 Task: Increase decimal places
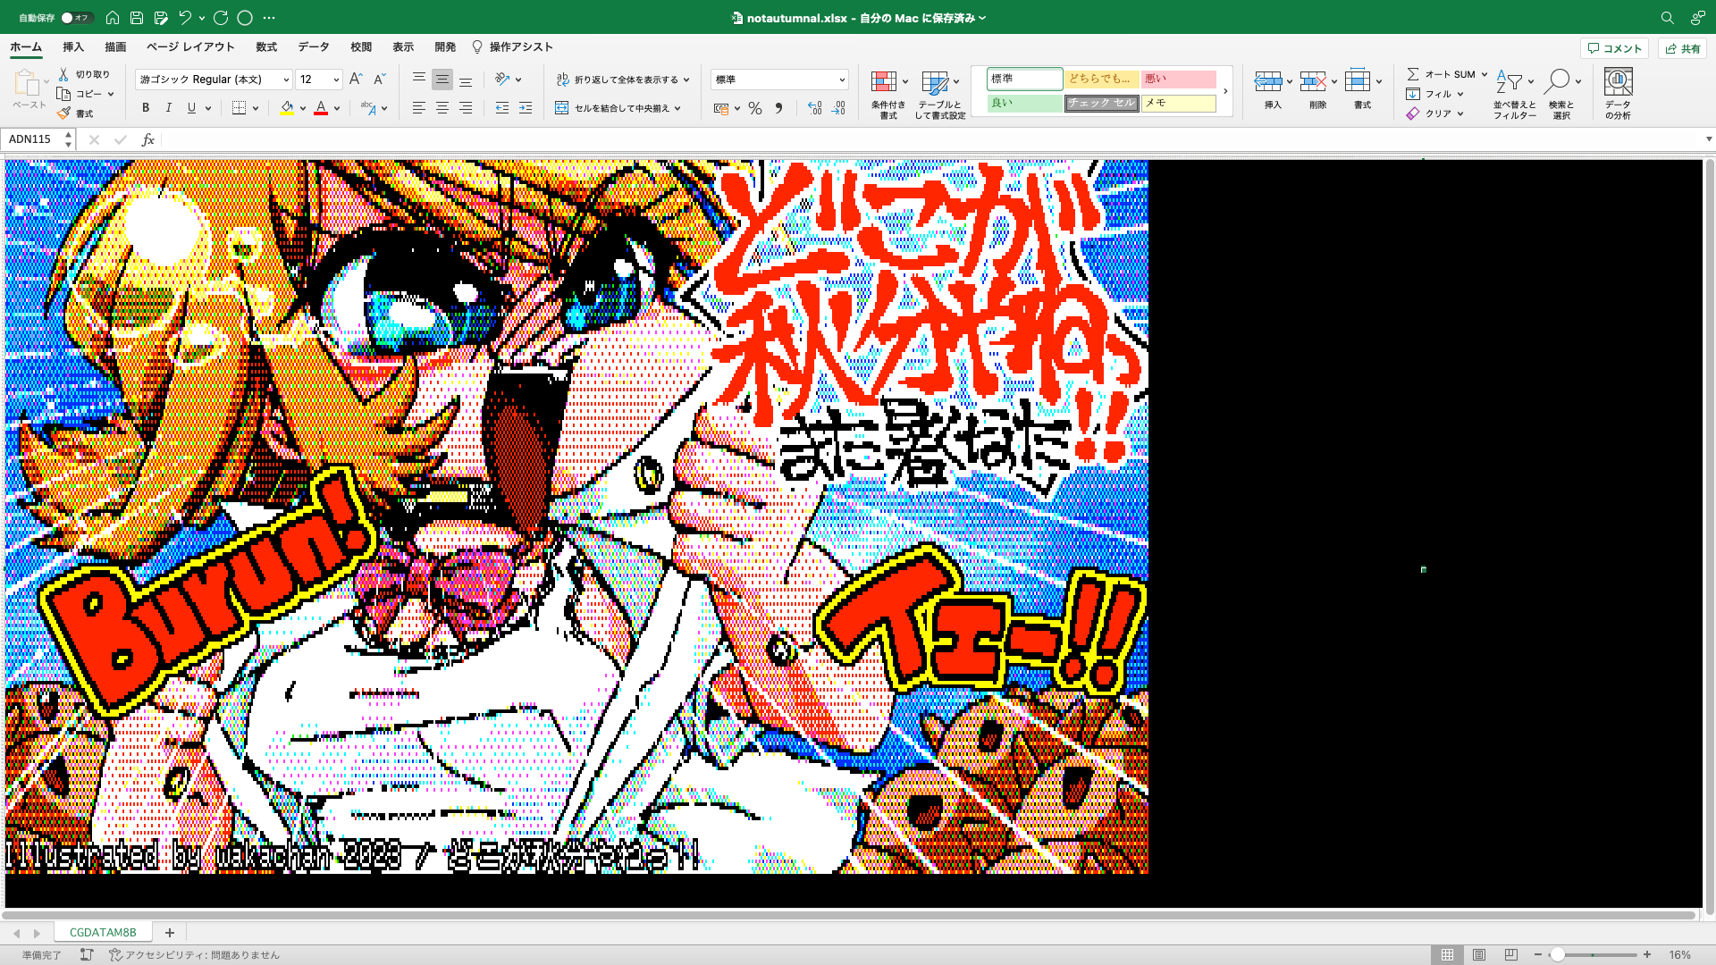click(x=814, y=108)
